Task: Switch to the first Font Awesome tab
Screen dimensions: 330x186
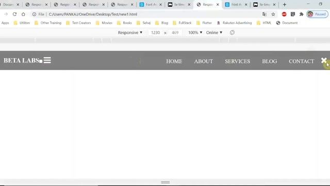Action: [x=151, y=5]
